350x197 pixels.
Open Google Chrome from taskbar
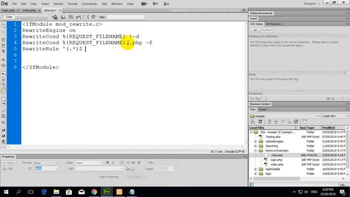point(94,192)
